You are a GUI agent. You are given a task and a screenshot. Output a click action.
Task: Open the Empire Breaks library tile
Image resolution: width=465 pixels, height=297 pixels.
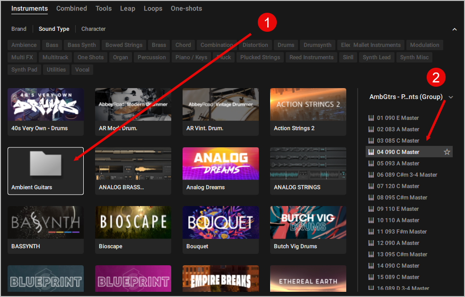coord(220,279)
